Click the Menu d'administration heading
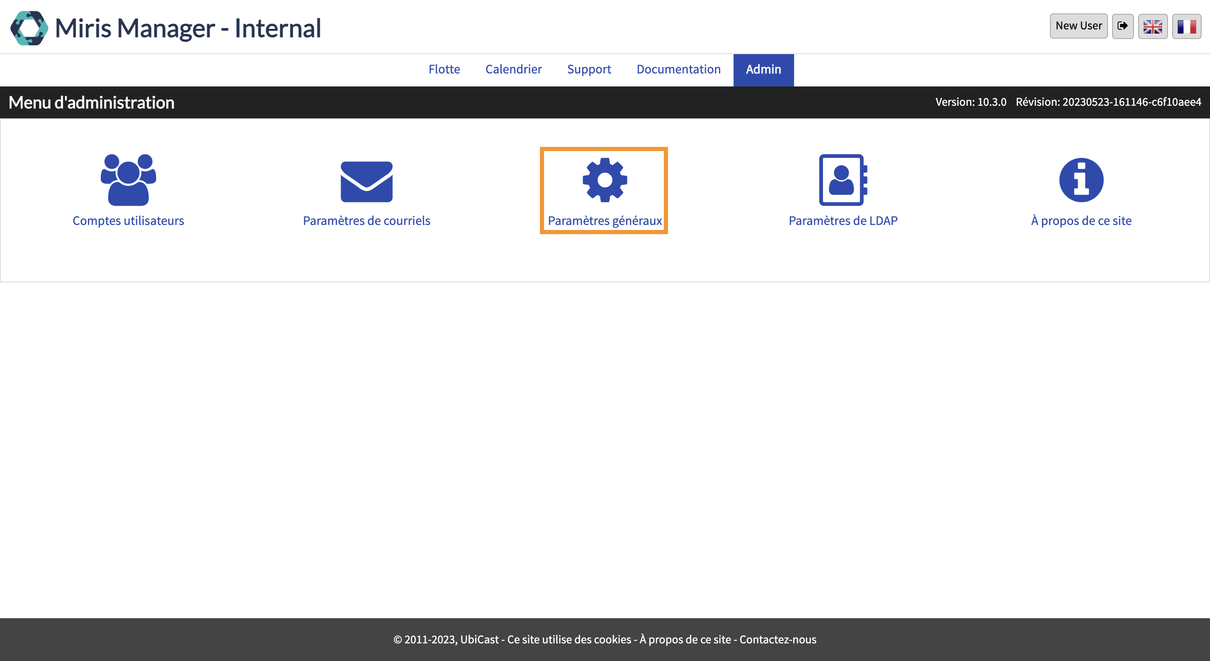1210x661 pixels. (x=92, y=102)
